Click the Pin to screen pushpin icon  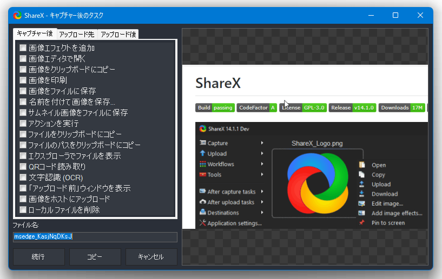[362, 222]
